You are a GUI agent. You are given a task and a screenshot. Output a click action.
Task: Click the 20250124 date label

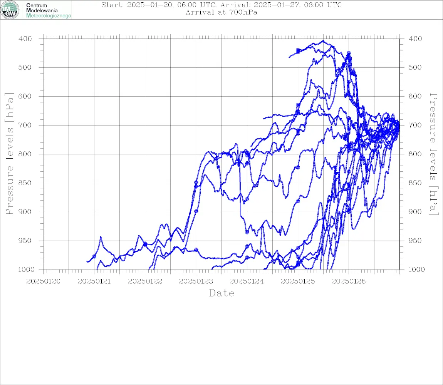[x=247, y=281]
